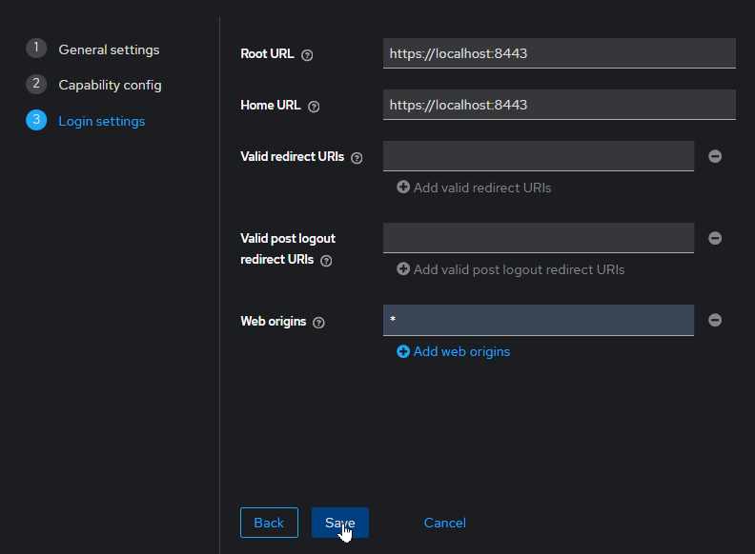Image resolution: width=755 pixels, height=554 pixels.
Task: Click Add web origins
Action: (x=454, y=351)
